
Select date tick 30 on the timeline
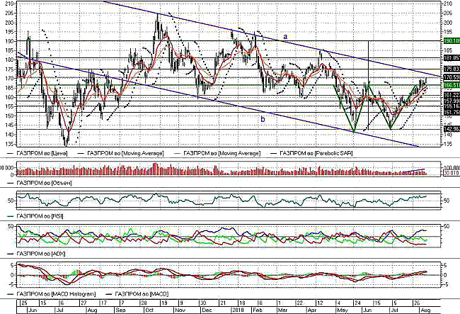point(202,303)
